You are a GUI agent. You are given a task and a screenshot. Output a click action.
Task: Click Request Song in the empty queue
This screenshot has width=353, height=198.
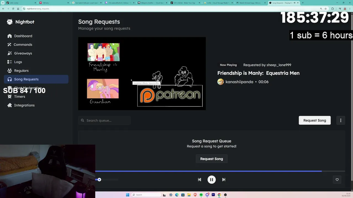212,159
